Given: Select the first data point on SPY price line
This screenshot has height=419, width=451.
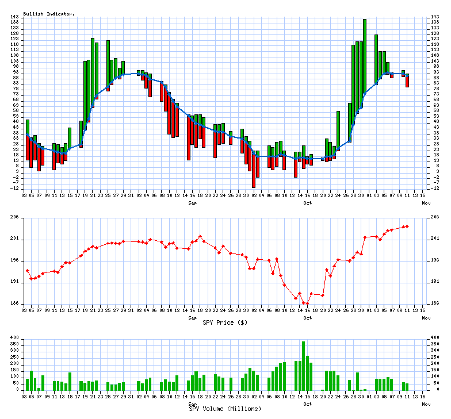Looking at the screenshot, I should click(x=27, y=270).
